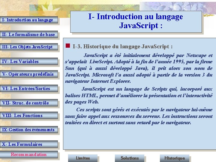Open the 'Limites' sub-section button
216x162 pixels.
[x=83, y=158]
